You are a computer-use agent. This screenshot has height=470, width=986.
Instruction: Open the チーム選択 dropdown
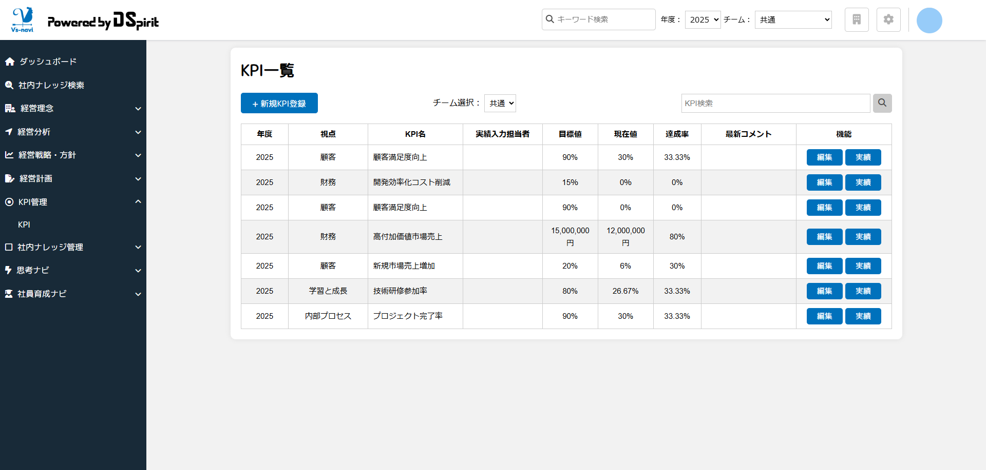(500, 103)
